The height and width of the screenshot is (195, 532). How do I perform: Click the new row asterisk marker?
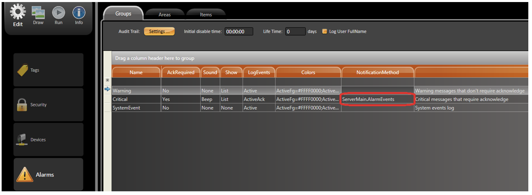(108, 81)
